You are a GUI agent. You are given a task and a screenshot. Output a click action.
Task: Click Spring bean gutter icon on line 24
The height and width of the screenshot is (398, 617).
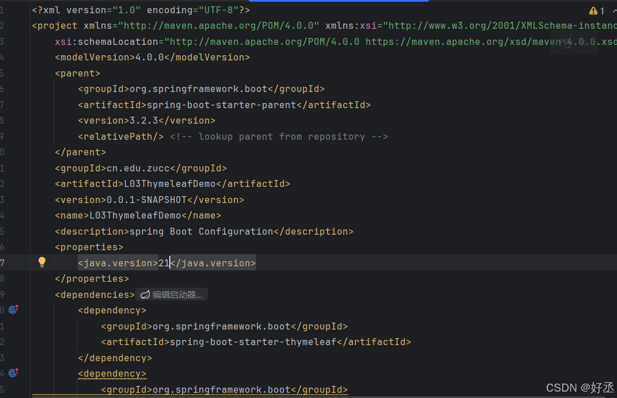(x=13, y=373)
